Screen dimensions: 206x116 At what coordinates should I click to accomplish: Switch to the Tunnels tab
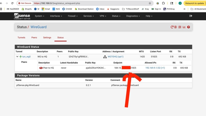click(21, 38)
